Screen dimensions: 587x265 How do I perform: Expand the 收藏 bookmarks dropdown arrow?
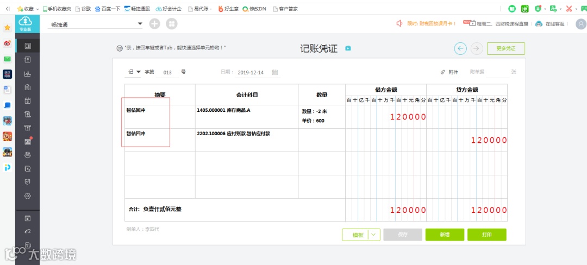click(x=38, y=9)
